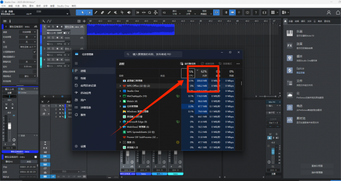Click the piano keyboard Instruments icon in browser
Image resolution: width=341 pixels, height=181 pixels.
click(290, 33)
